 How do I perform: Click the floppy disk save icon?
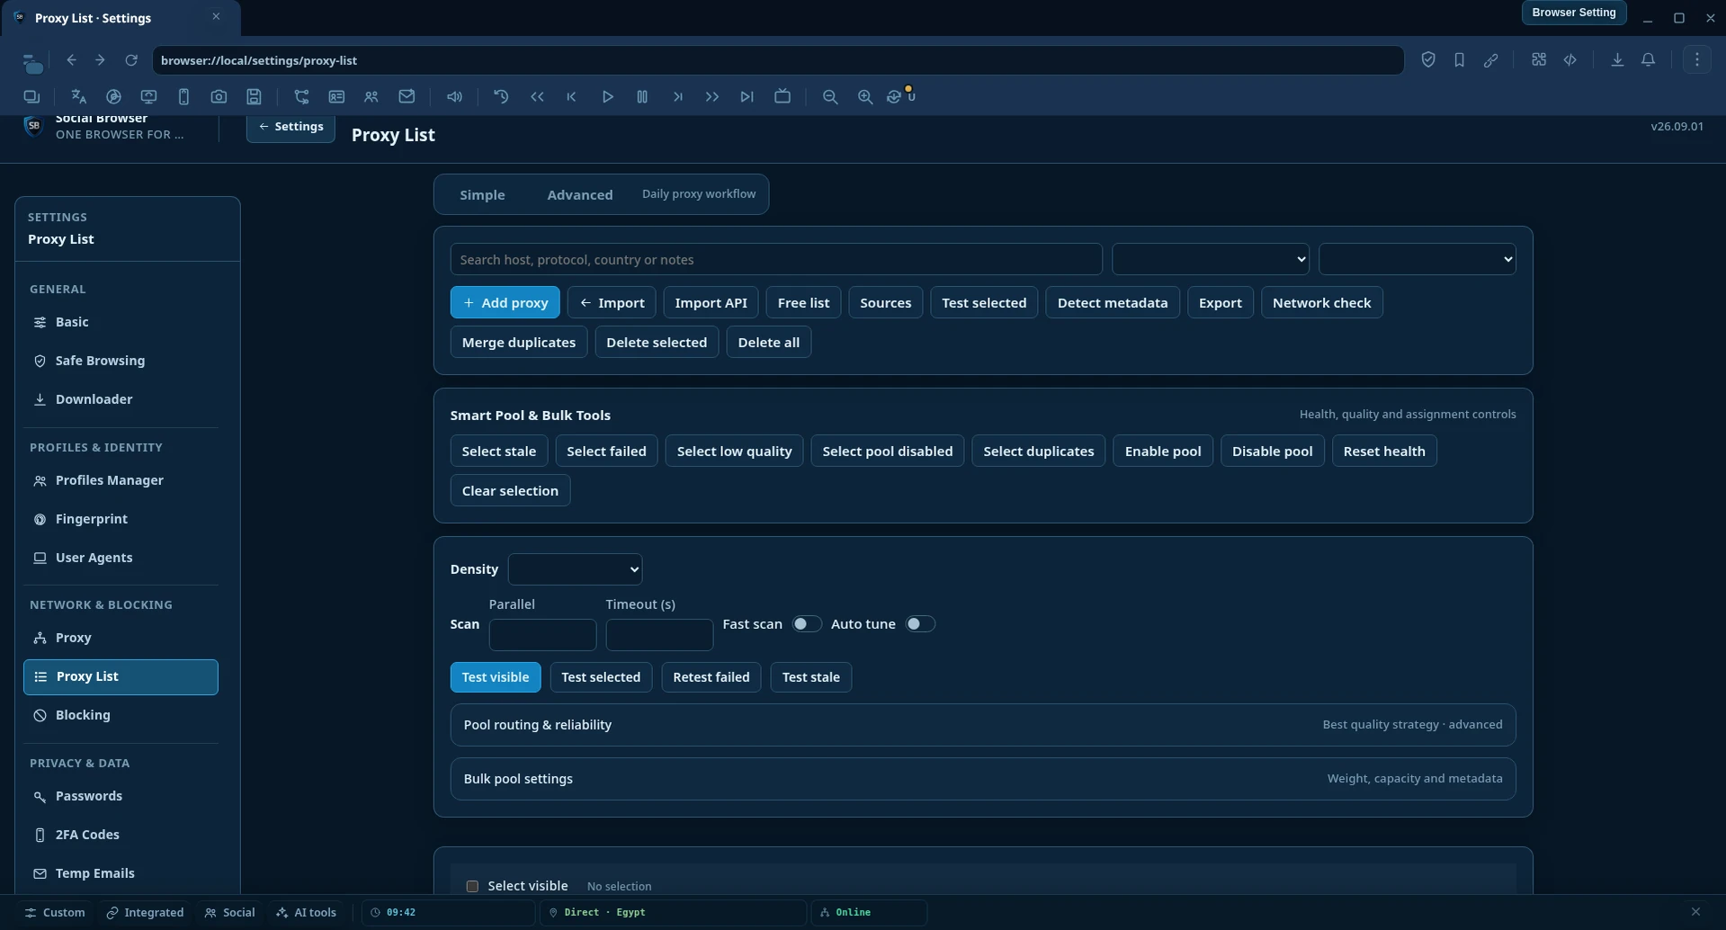point(254,96)
